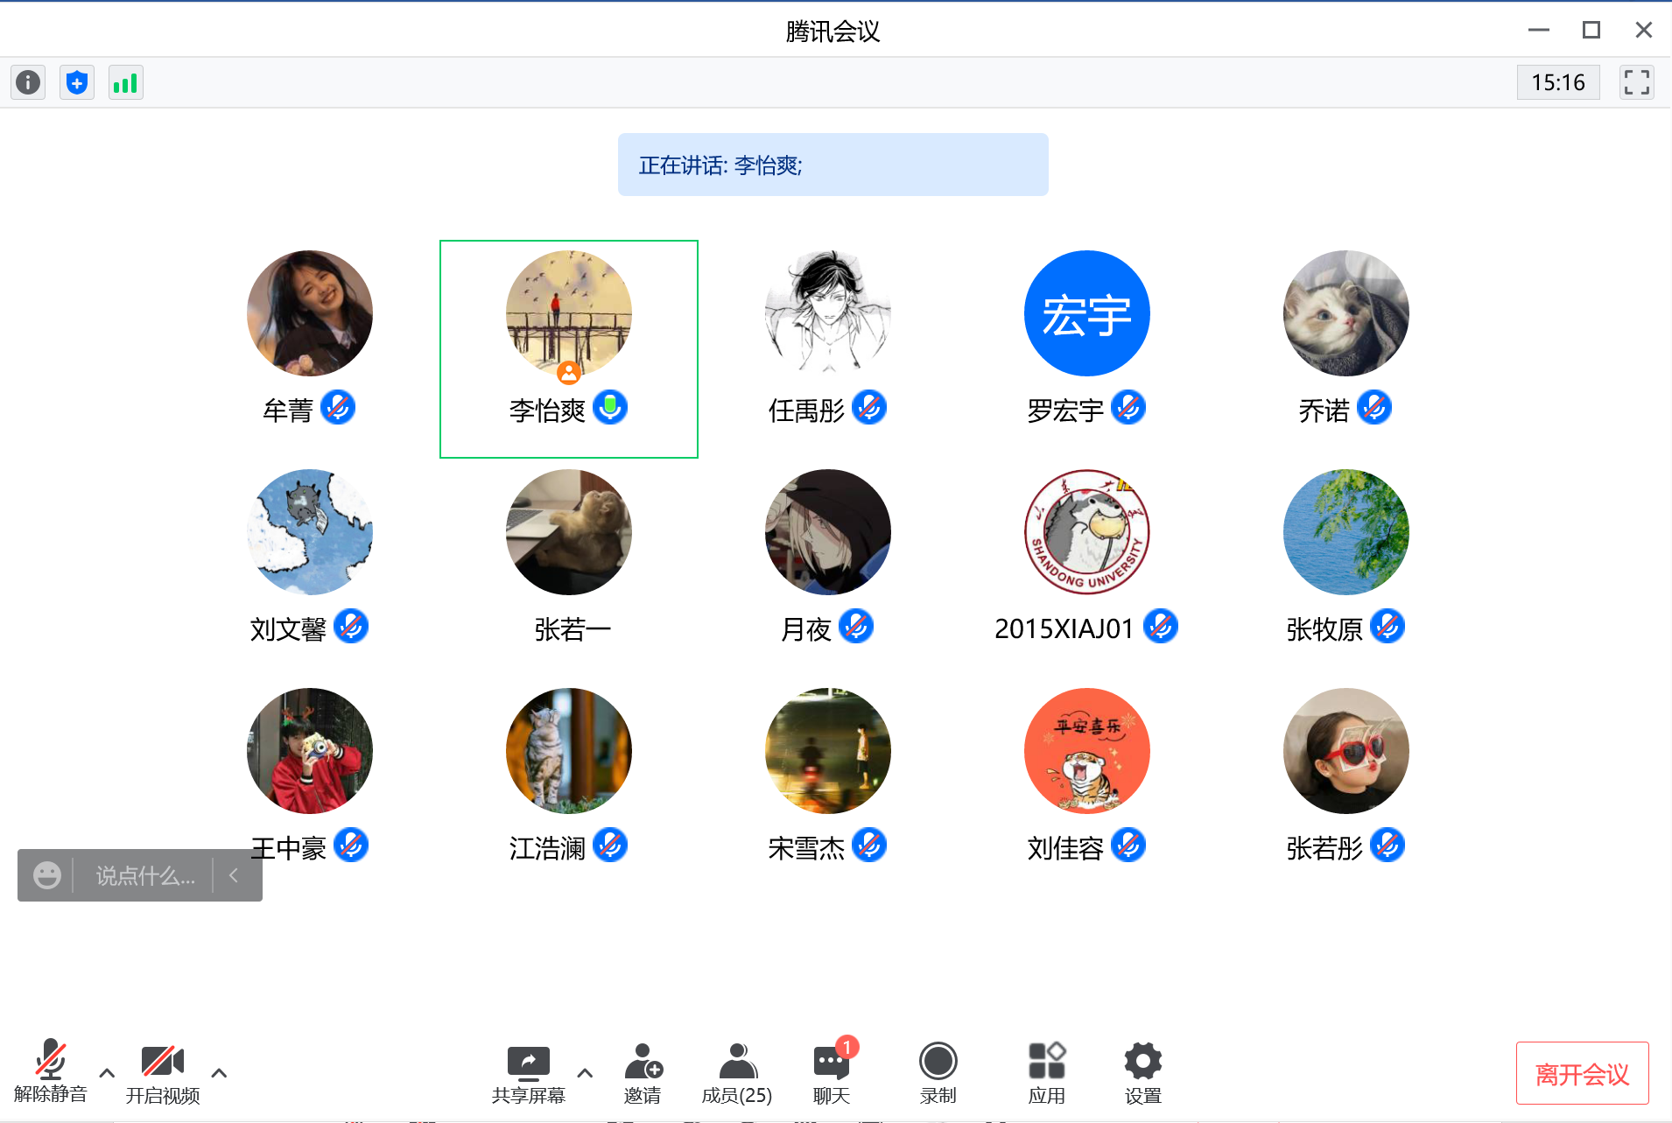Click the muted mic icon next to 2015XIAJ01
This screenshot has height=1123, width=1672.
pyautogui.click(x=1161, y=627)
